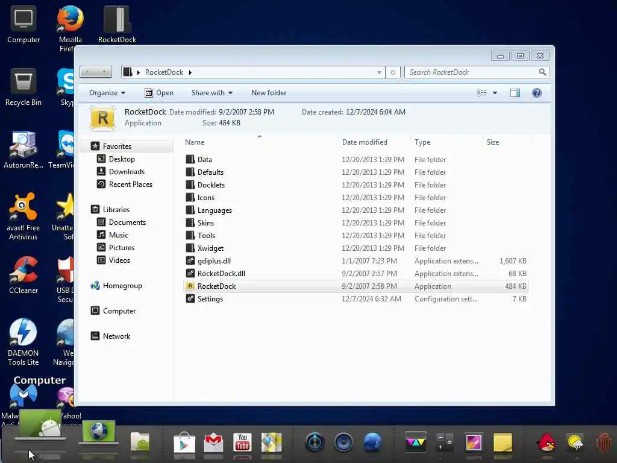Select Downloads in the navigation pane
Screen dimensions: 617x463
click(121, 172)
